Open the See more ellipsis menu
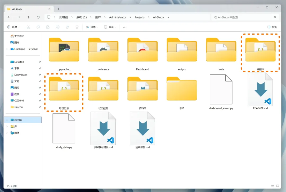286x192 pixels. point(124,27)
